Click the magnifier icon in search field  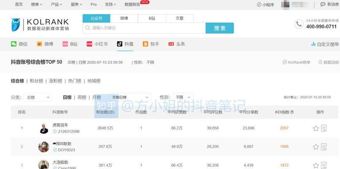(x=87, y=28)
